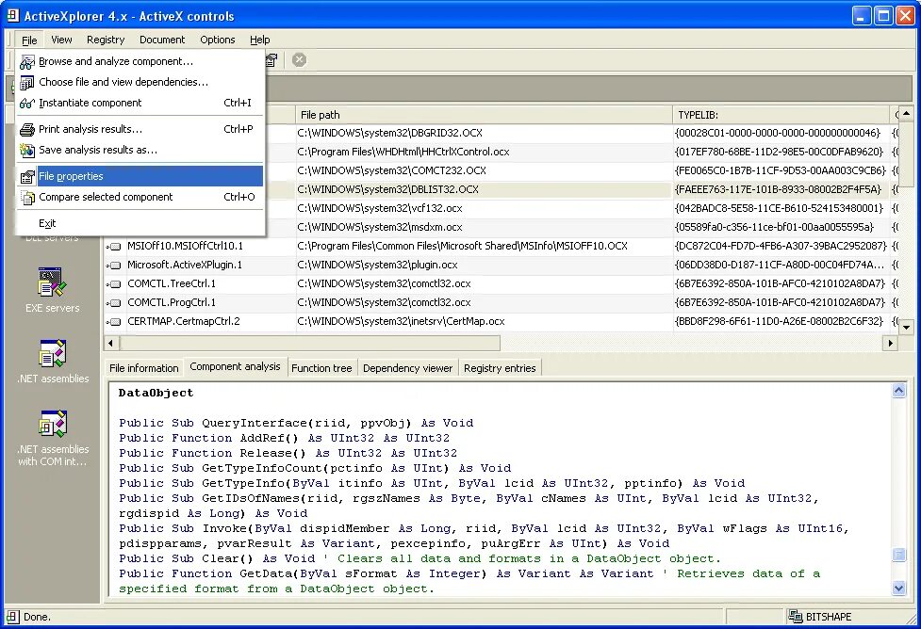Click the analysis pane vertical scrollbar thumb

tap(898, 554)
